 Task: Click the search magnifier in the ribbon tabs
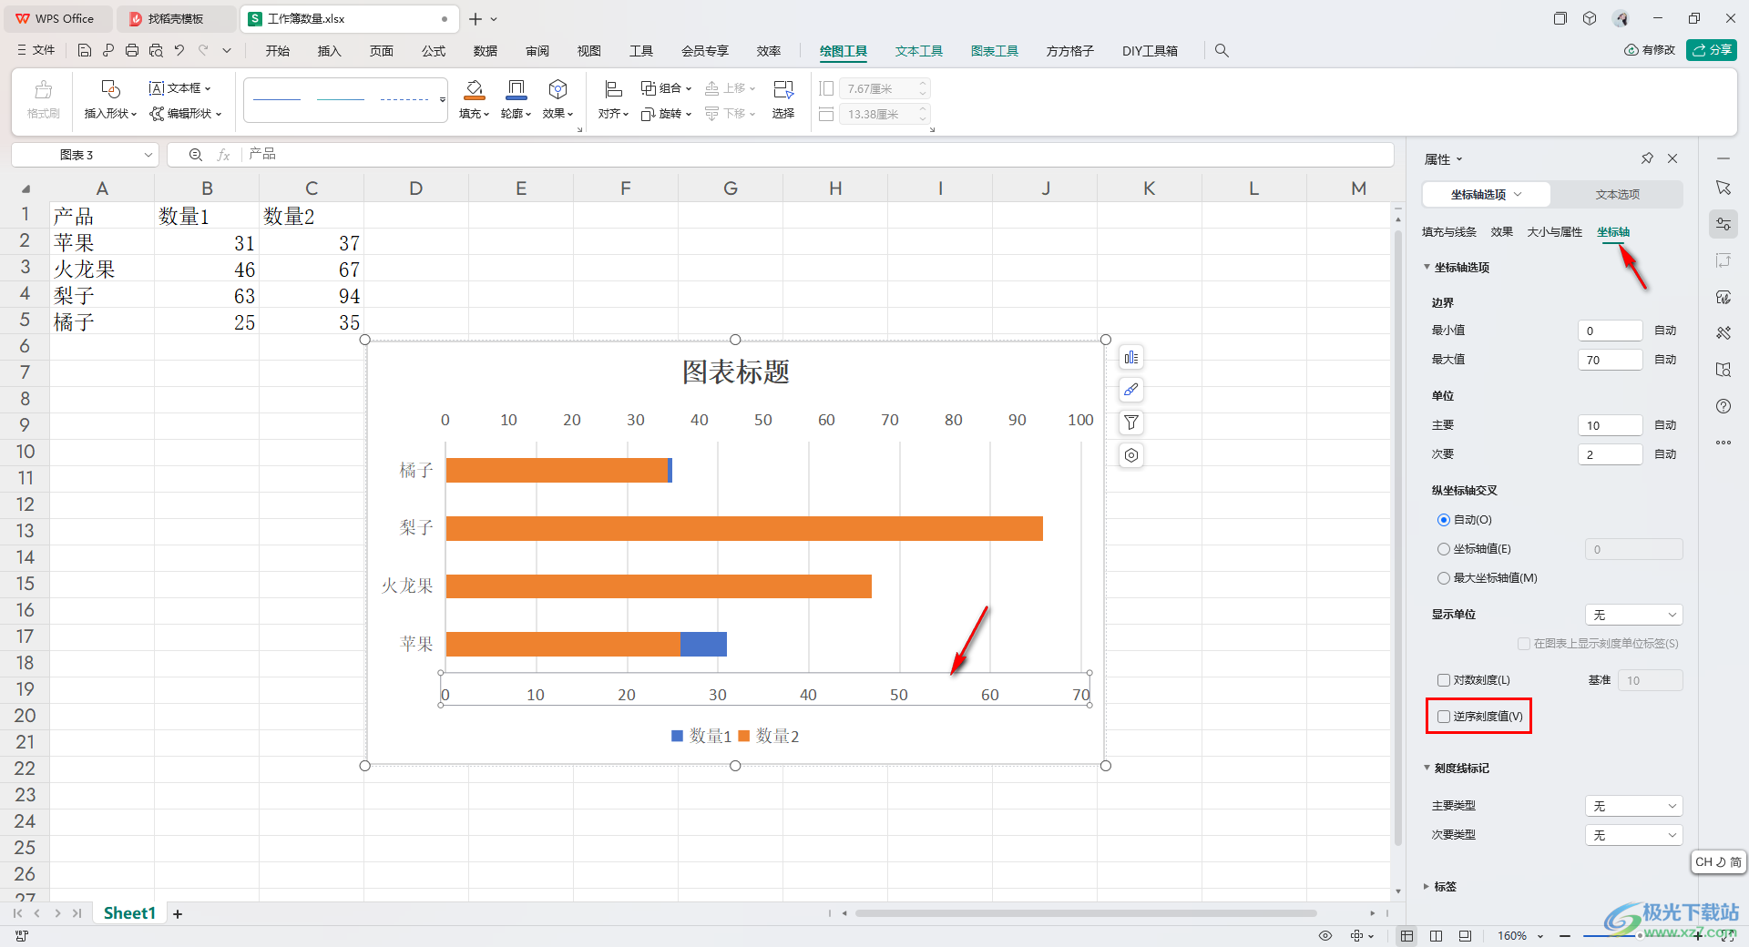1222,51
